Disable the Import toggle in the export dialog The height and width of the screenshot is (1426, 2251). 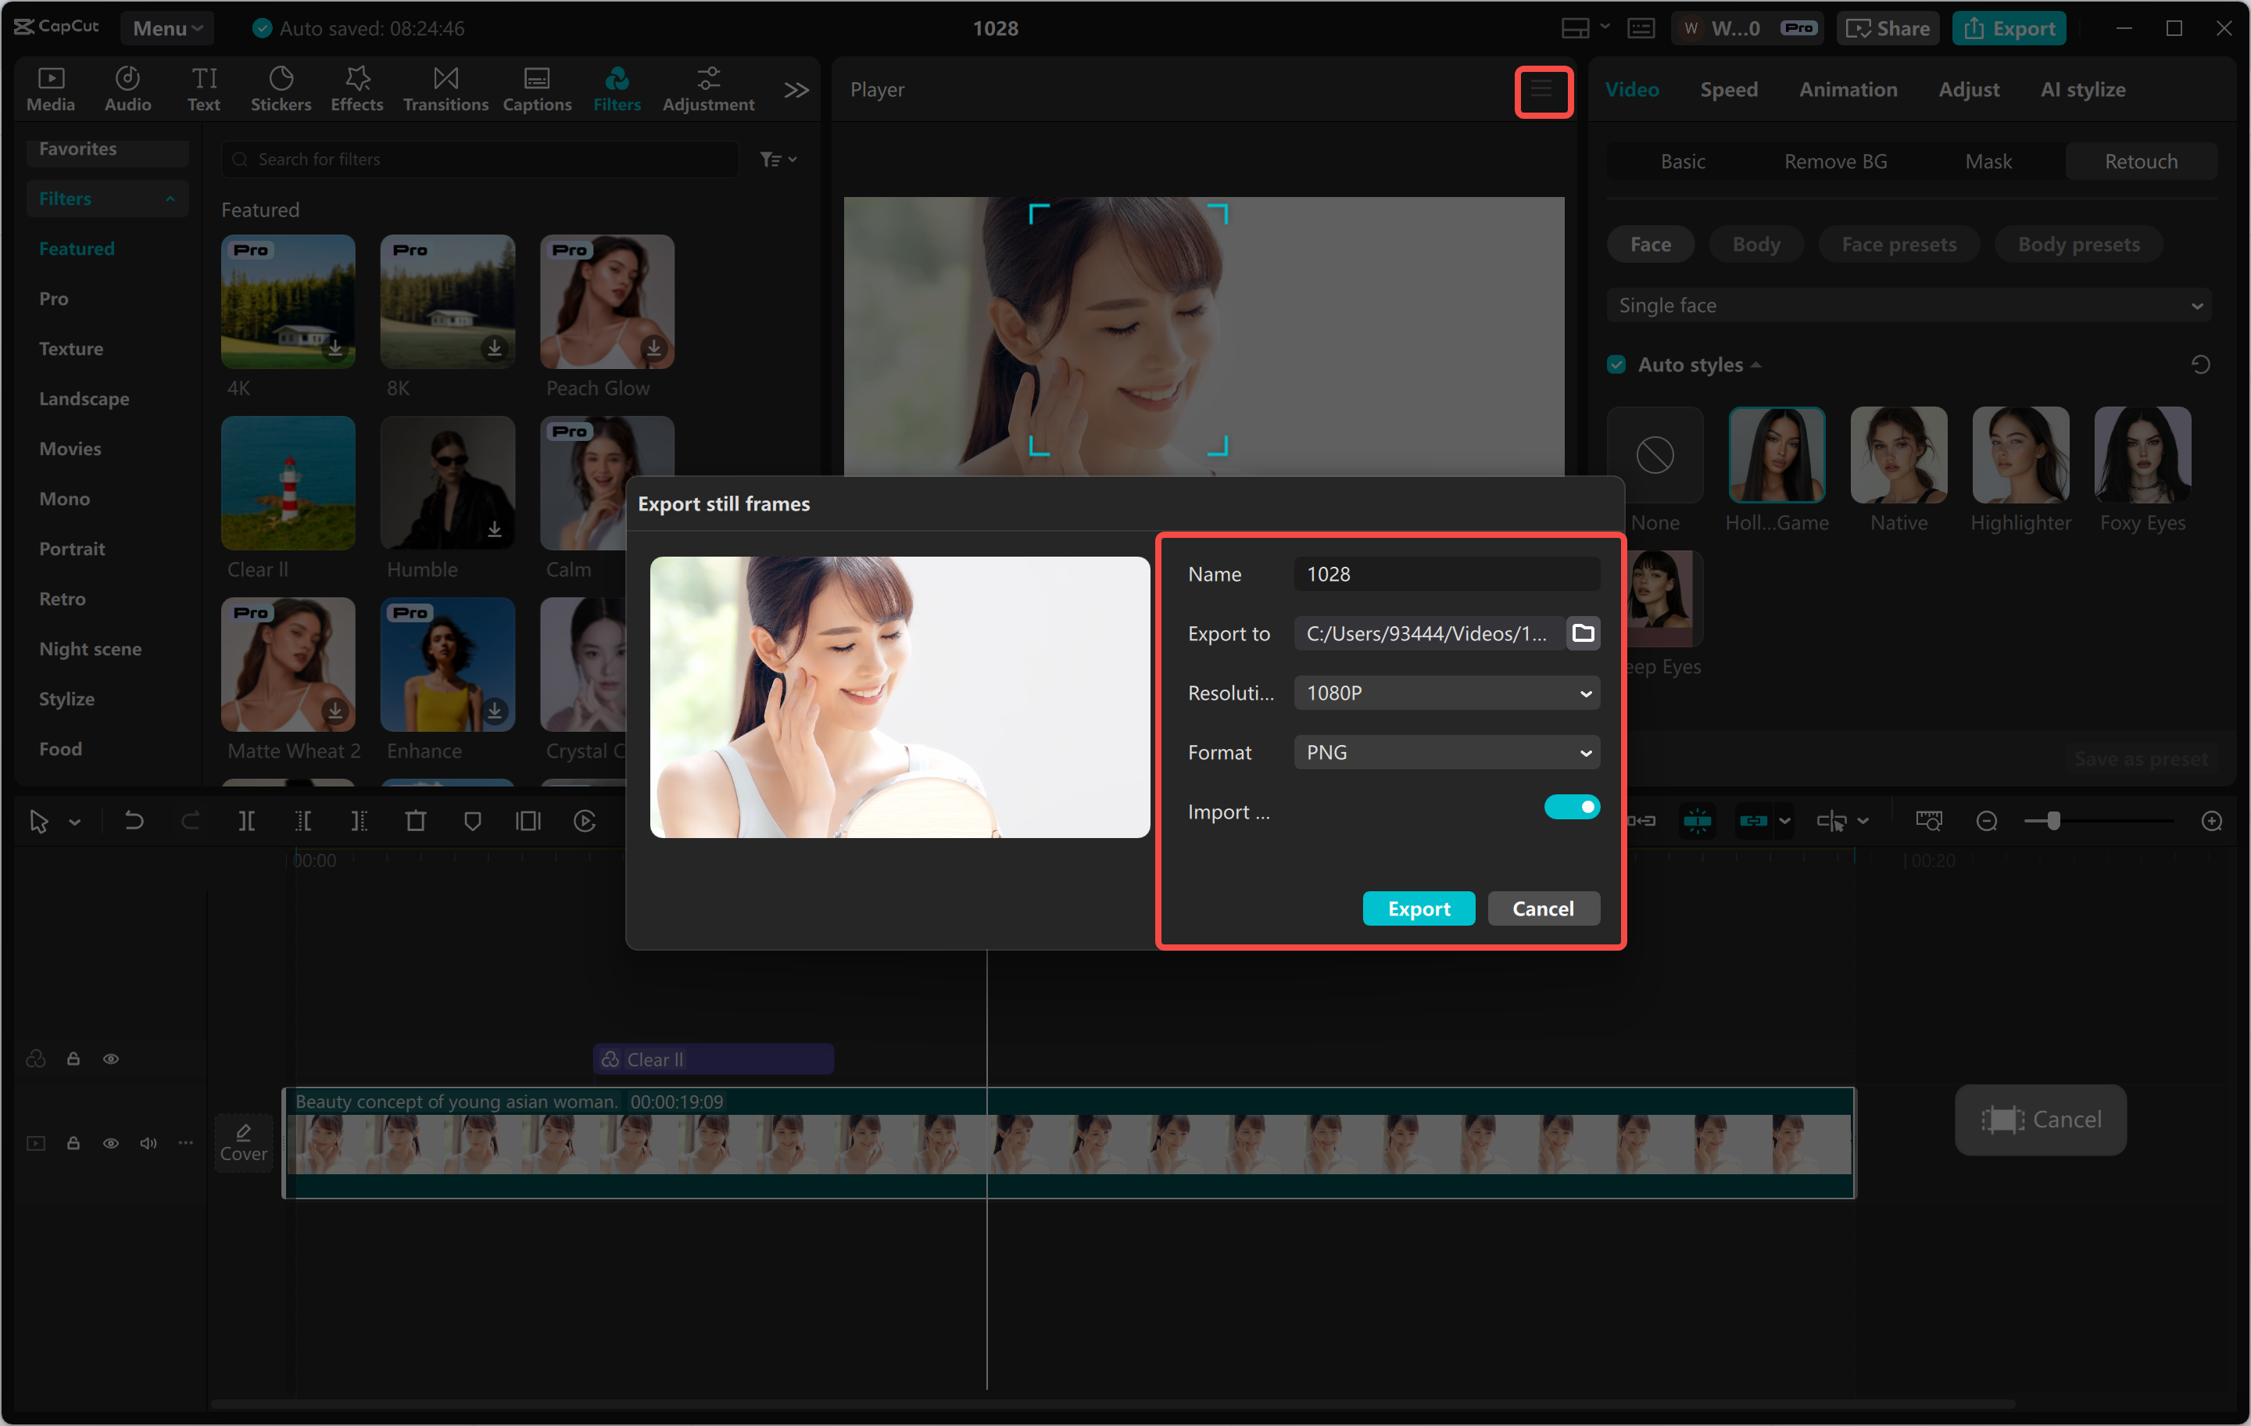coord(1573,806)
